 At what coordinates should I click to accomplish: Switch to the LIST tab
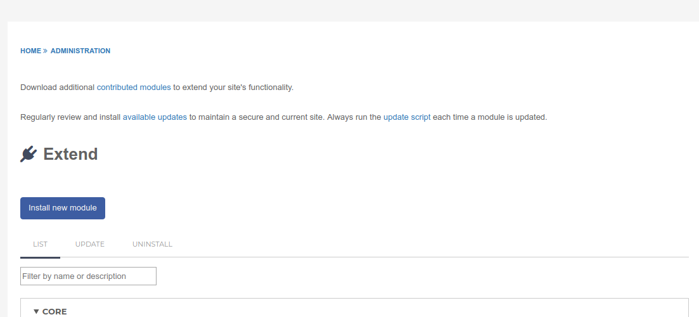point(40,244)
